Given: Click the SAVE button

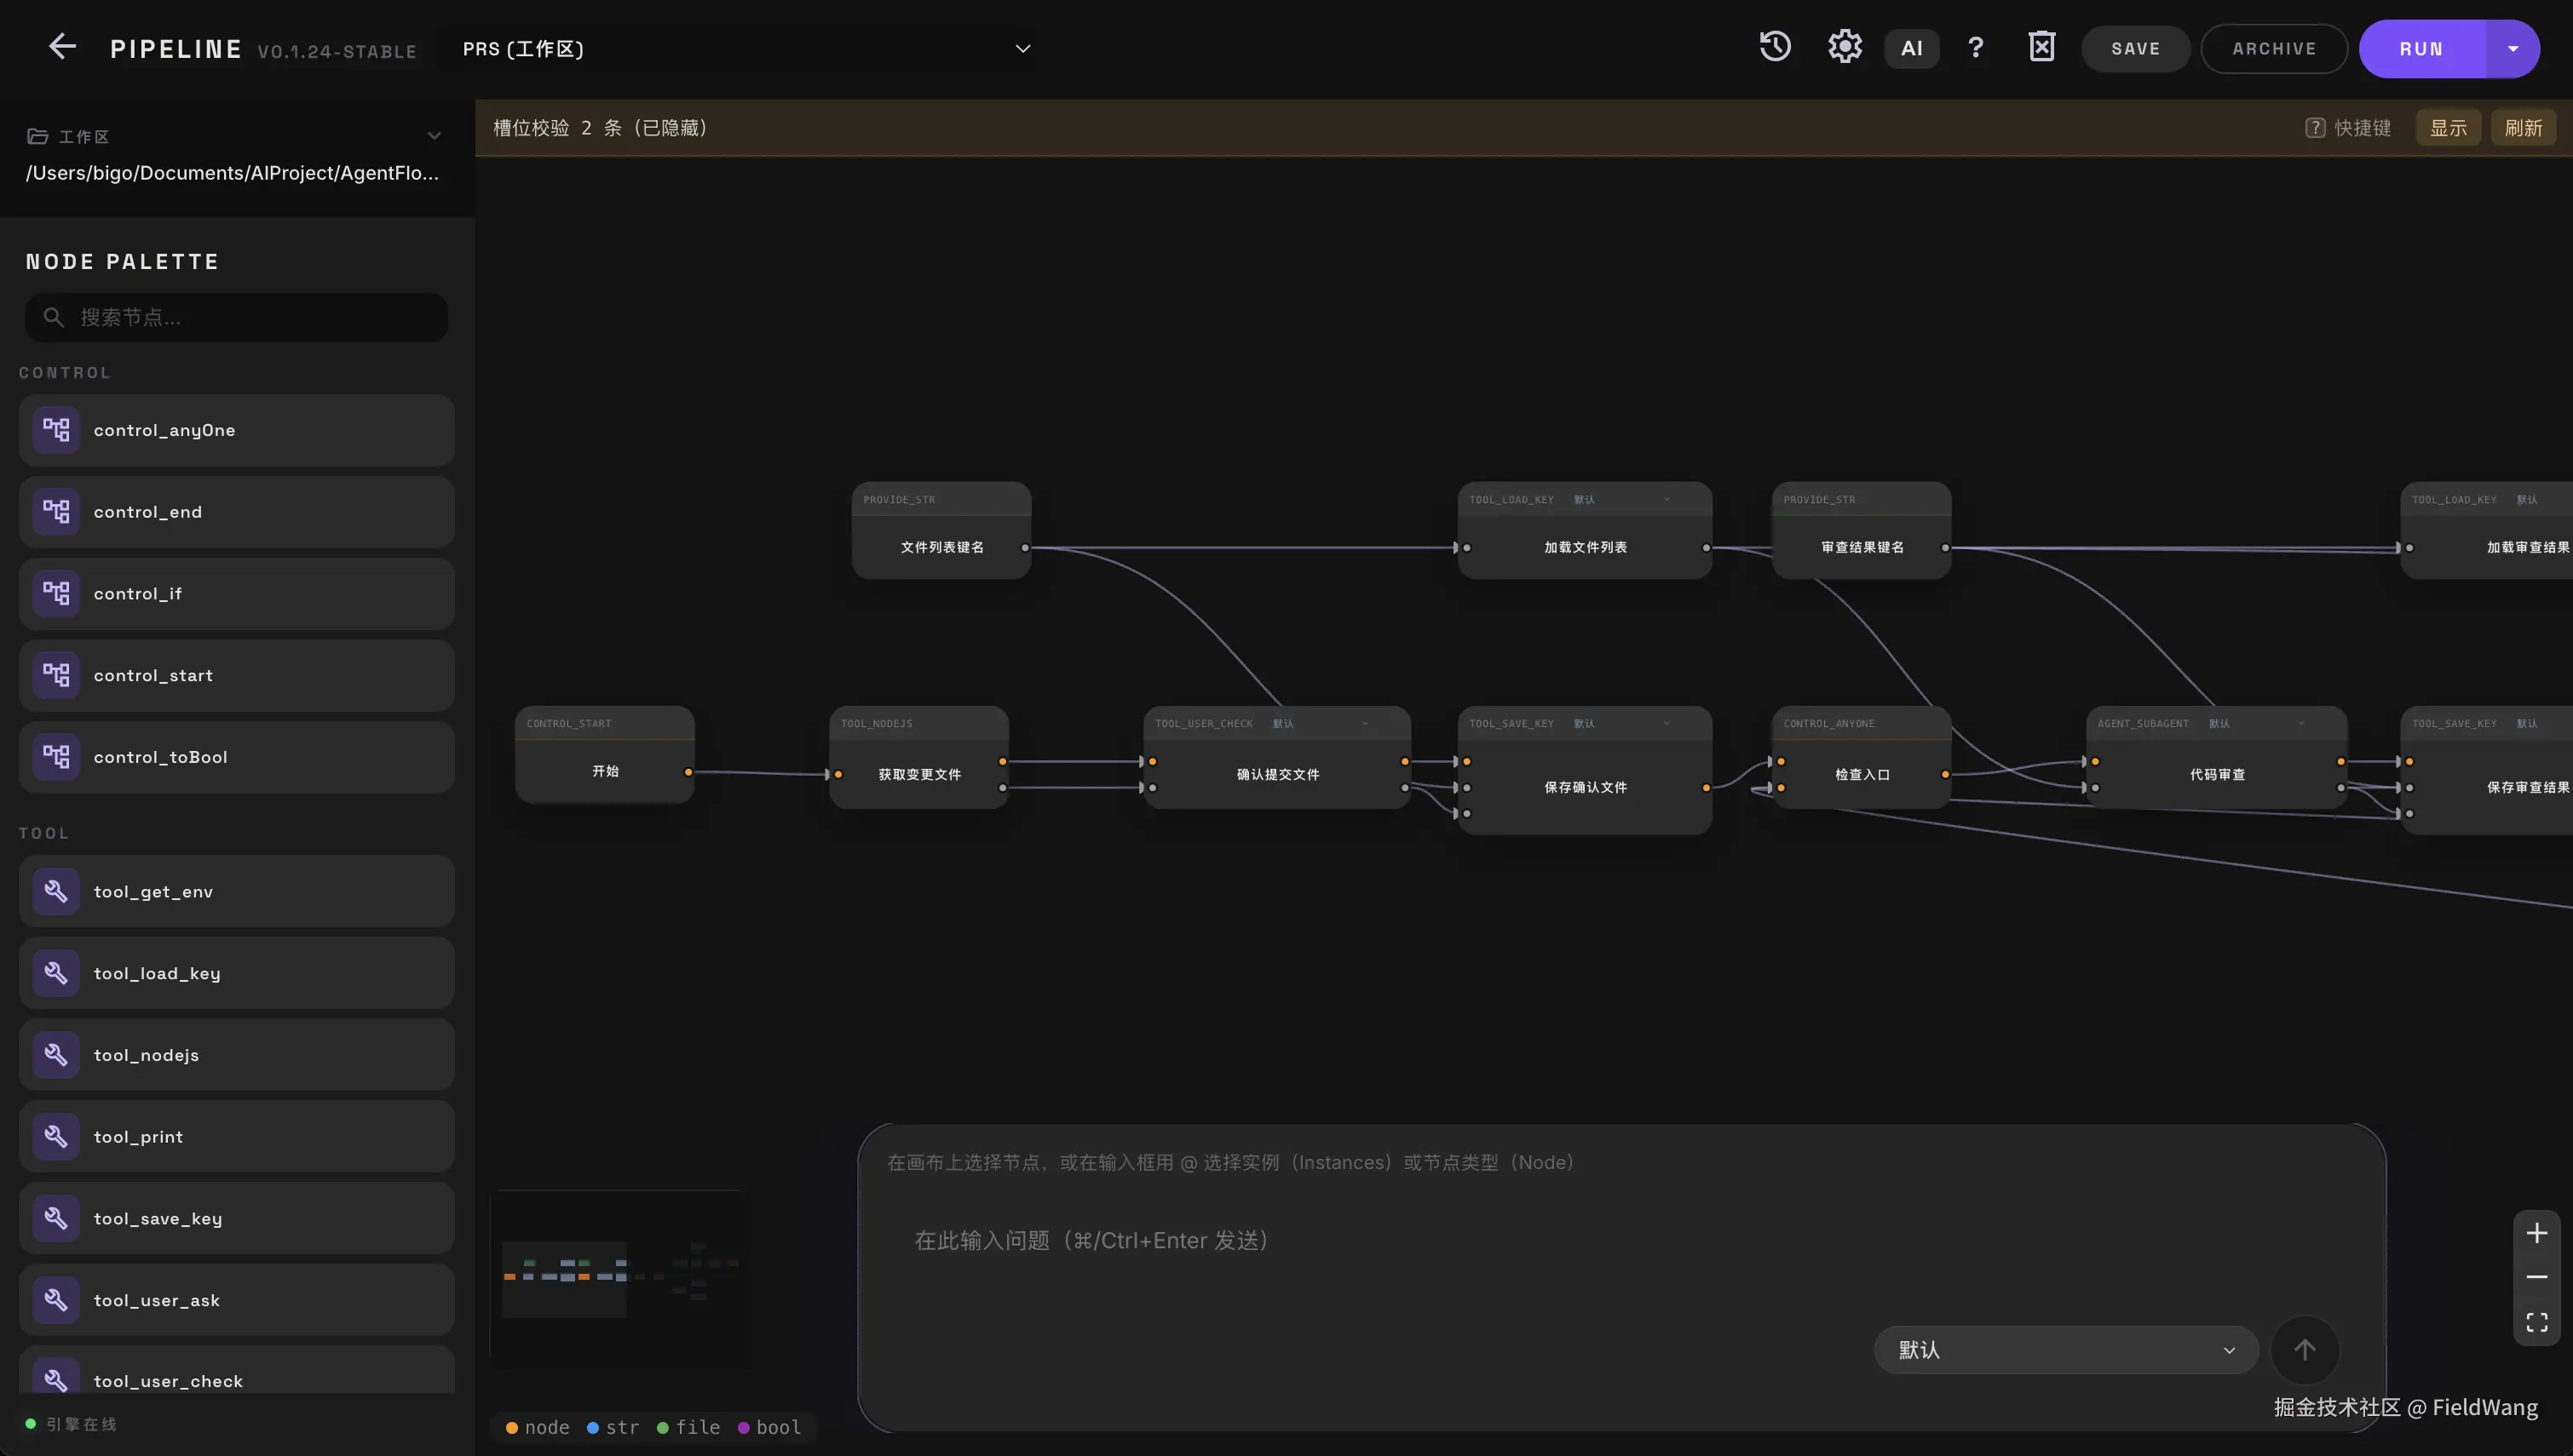Looking at the screenshot, I should point(2135,48).
